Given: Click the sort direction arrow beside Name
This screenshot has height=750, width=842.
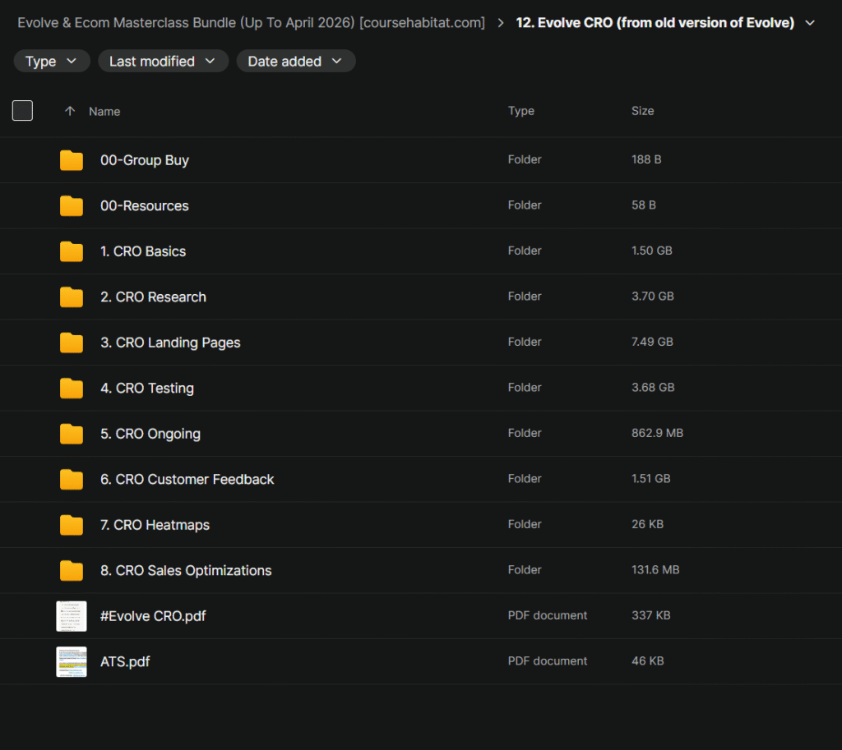Looking at the screenshot, I should click(70, 111).
